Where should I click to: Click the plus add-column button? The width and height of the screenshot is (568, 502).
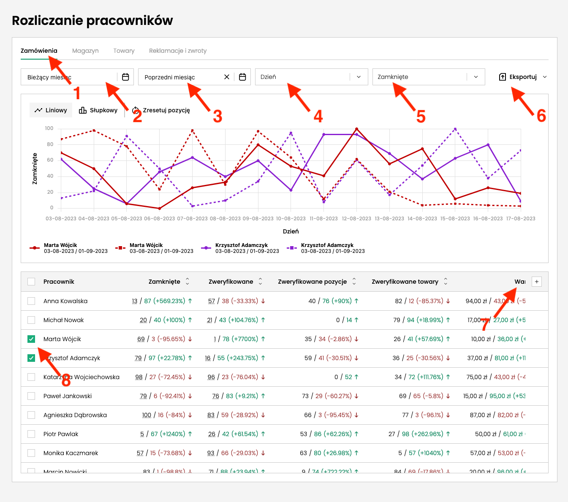[x=537, y=282]
